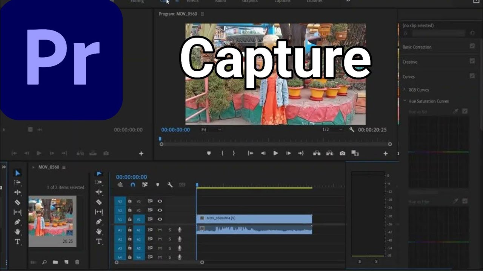This screenshot has height=271, width=483.
Task: Click the New Item icon in Project panel
Action: [66, 262]
